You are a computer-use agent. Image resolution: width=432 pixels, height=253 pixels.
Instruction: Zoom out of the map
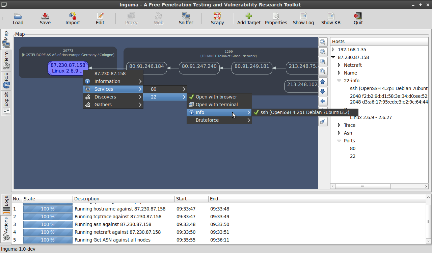(323, 52)
